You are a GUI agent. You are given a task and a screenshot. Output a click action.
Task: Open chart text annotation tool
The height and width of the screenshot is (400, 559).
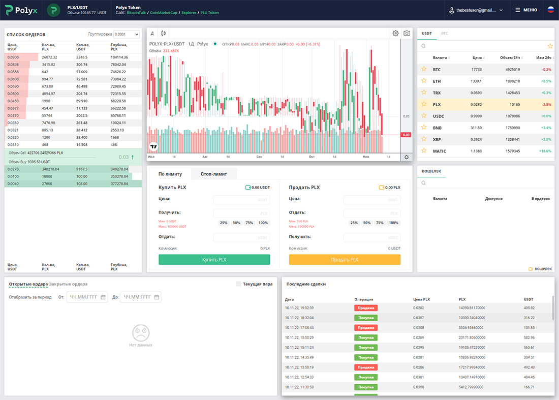pos(153,34)
